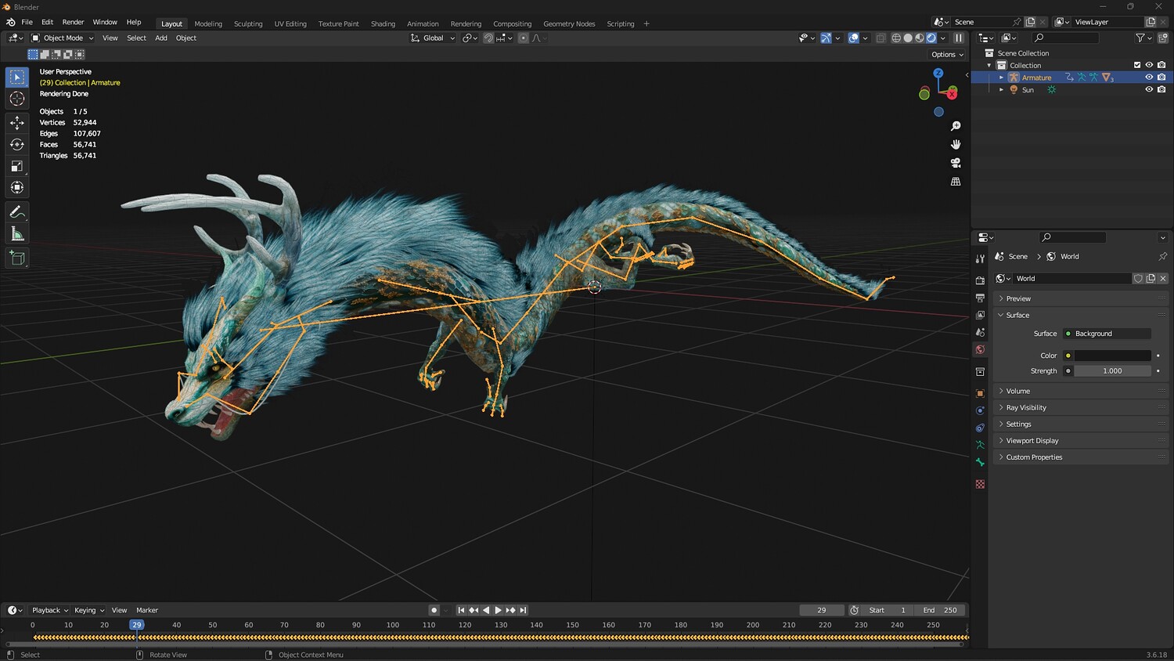The height and width of the screenshot is (661, 1174).
Task: Toggle camera view in the viewport
Action: (956, 163)
